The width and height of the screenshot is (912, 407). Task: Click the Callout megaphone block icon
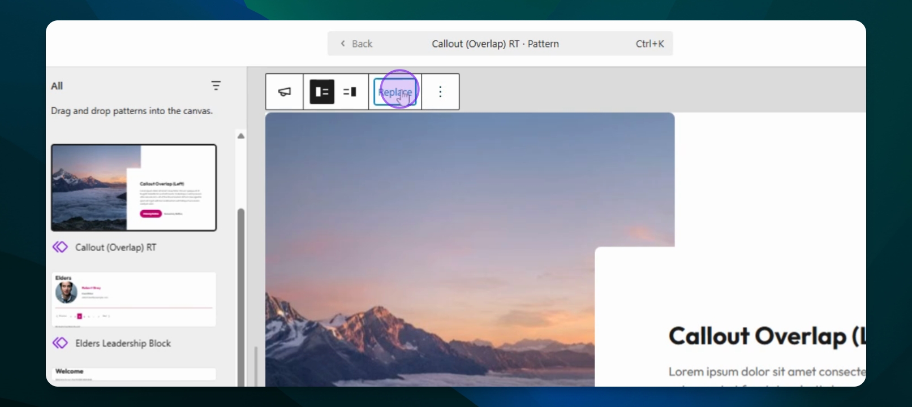285,92
